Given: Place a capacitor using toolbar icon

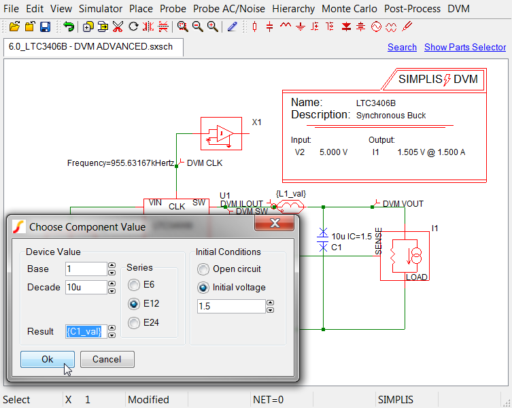Looking at the screenshot, I should 270,27.
